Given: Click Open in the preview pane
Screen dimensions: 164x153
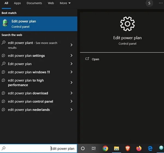Looking at the screenshot, I should click(95, 59).
